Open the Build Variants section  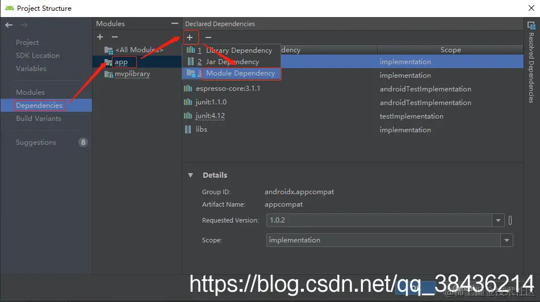pyautogui.click(x=39, y=119)
